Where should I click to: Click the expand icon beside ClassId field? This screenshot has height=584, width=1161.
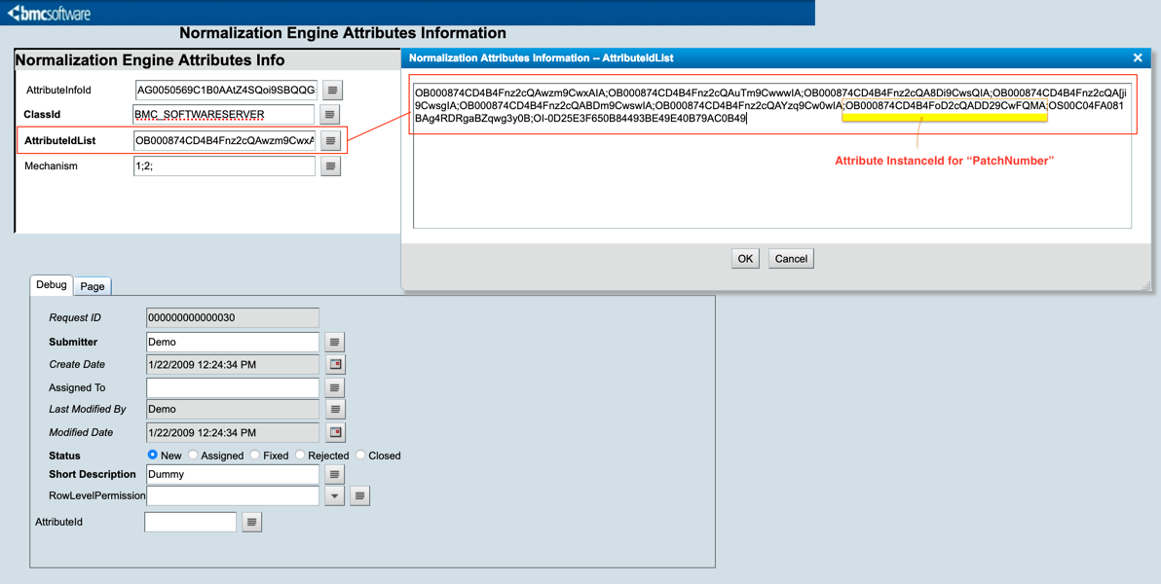[x=330, y=115]
